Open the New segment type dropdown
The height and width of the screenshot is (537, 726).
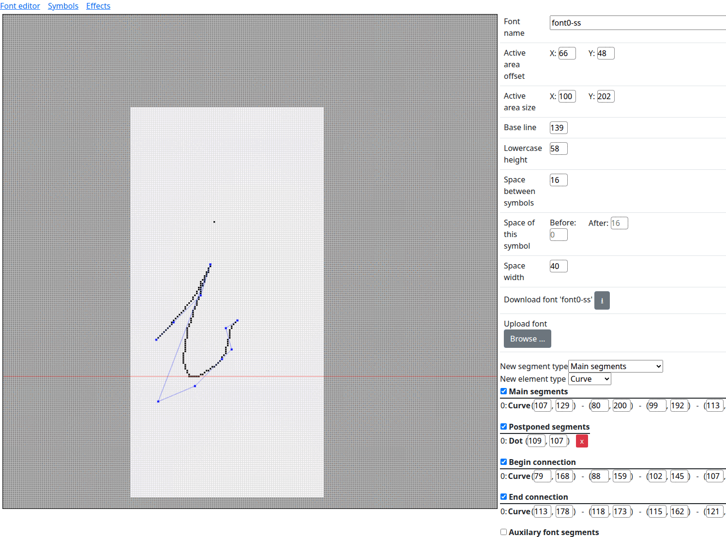coord(616,366)
